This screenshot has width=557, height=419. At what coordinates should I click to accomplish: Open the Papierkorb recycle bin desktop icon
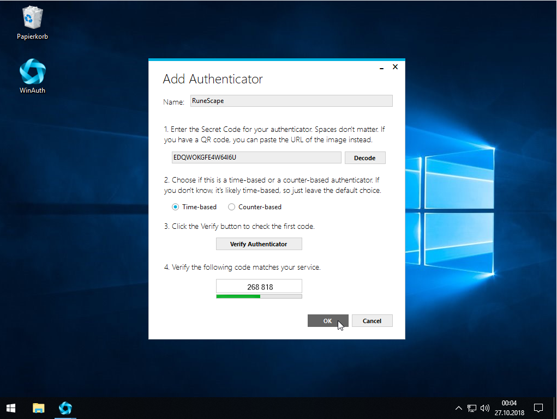[32, 19]
